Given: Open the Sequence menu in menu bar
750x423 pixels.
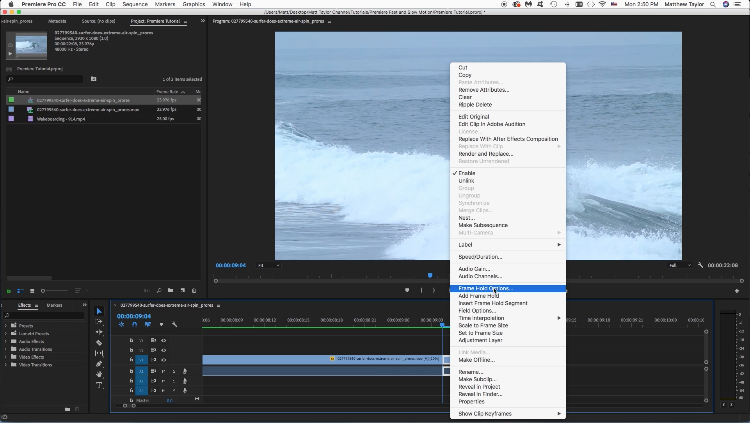Looking at the screenshot, I should tap(135, 4).
